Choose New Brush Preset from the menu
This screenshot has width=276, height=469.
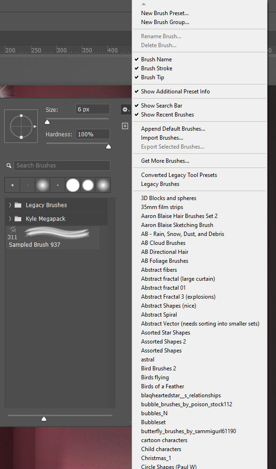[164, 13]
